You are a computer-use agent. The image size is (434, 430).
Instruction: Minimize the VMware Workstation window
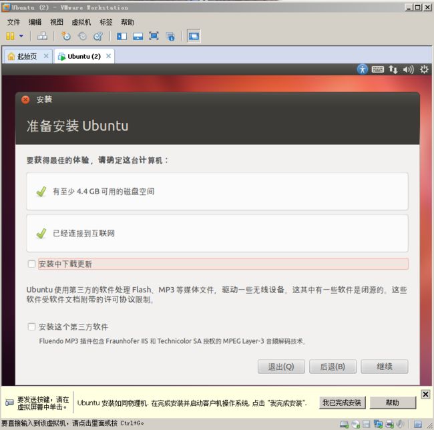[x=409, y=7]
